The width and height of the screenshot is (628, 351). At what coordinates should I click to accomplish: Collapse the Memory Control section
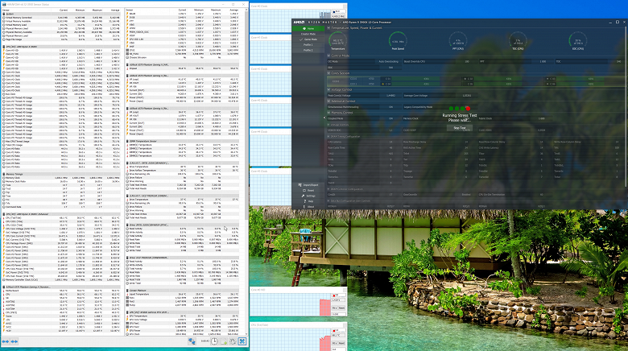coord(328,113)
